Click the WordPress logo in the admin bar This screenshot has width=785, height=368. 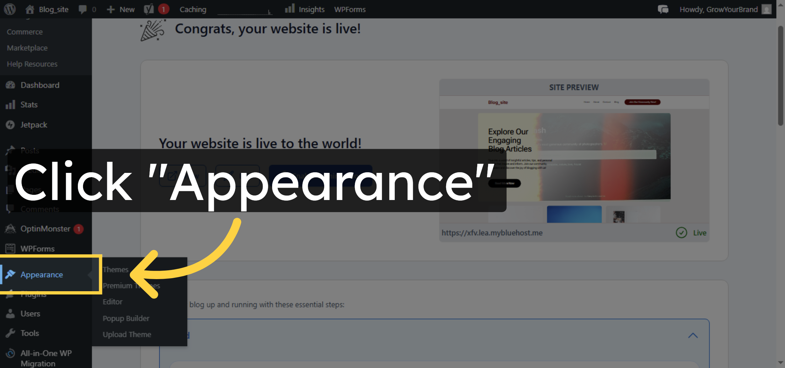pyautogui.click(x=9, y=9)
